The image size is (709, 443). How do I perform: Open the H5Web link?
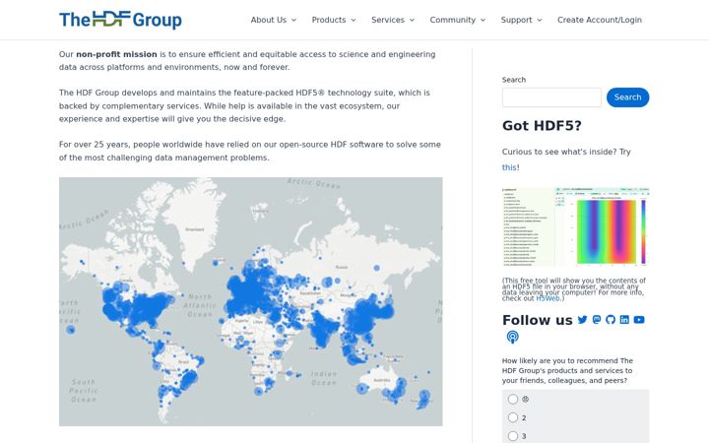coord(548,298)
